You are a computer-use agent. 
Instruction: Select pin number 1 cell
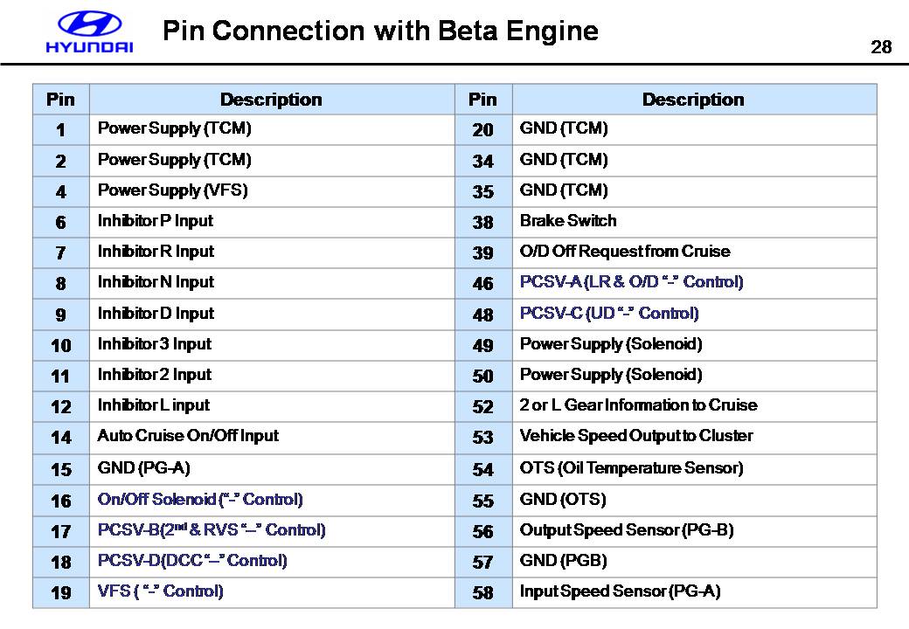[x=60, y=130]
